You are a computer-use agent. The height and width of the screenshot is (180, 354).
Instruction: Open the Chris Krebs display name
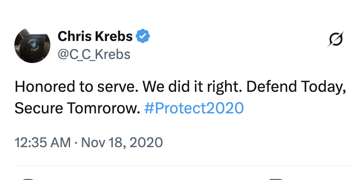coord(96,36)
